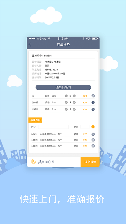Viewport: 126px width, 224px height.
Task: Delete the NO.1 other fee entry
Action: 93,134
